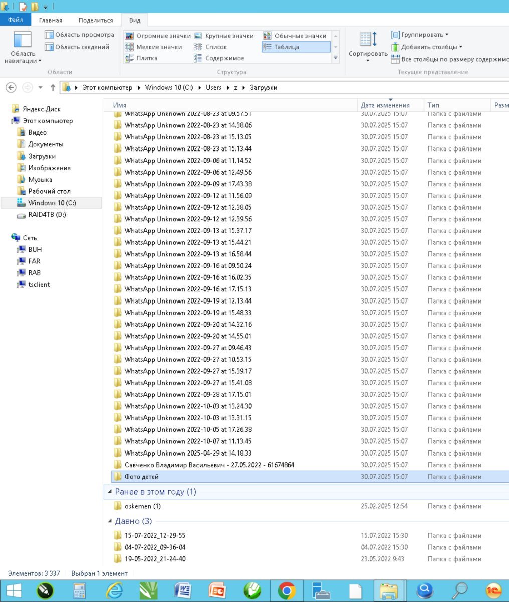Viewport: 509px width, 602px height.
Task: Toggle Область просмотра preview pane
Action: pos(79,35)
